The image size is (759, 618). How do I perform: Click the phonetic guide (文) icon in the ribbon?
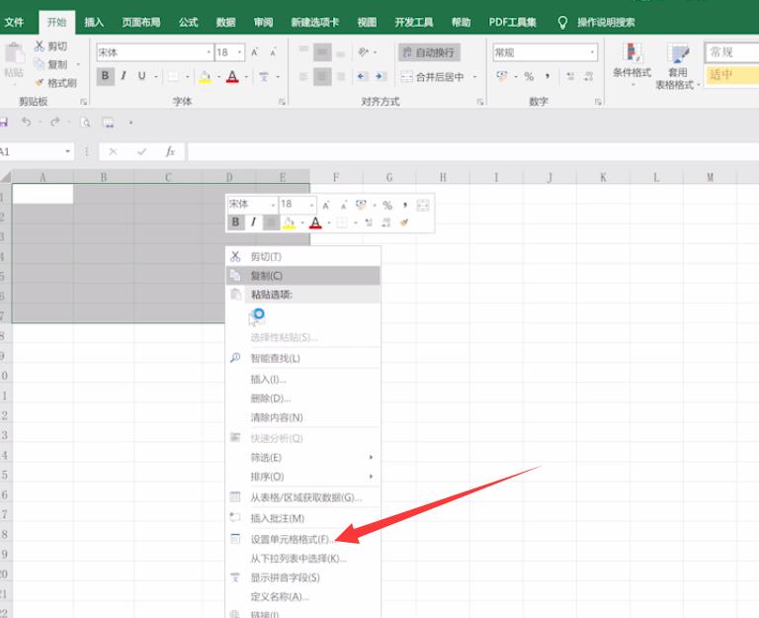coord(264,76)
